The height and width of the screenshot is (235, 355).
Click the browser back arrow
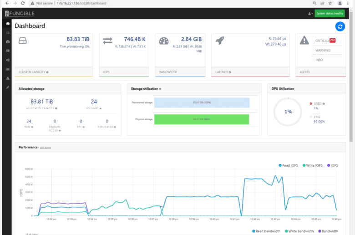[7, 3]
